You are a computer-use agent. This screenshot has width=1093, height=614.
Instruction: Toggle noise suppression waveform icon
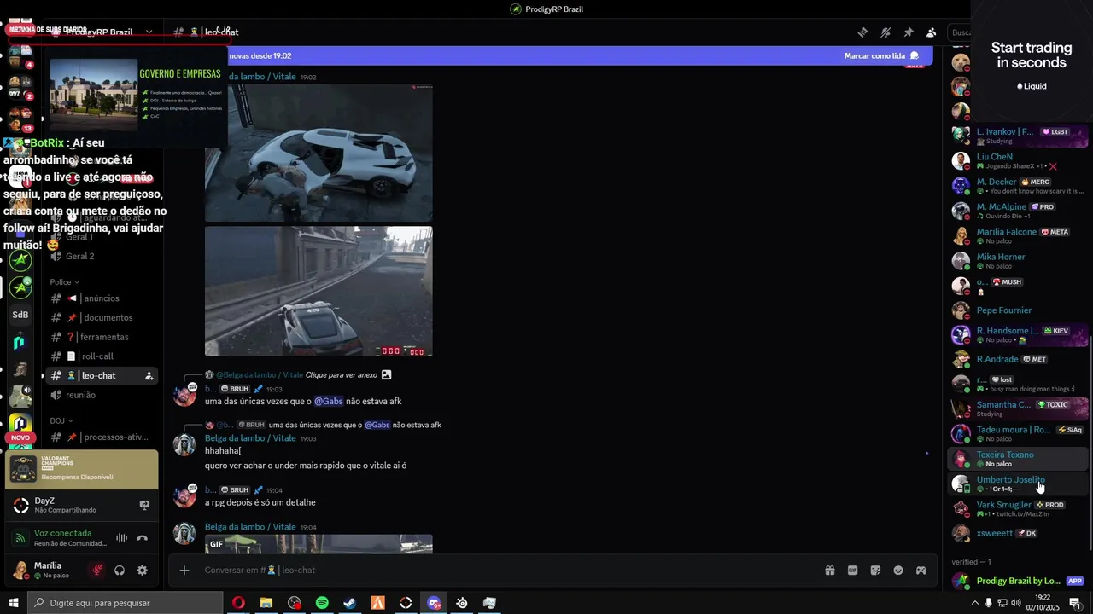click(121, 538)
